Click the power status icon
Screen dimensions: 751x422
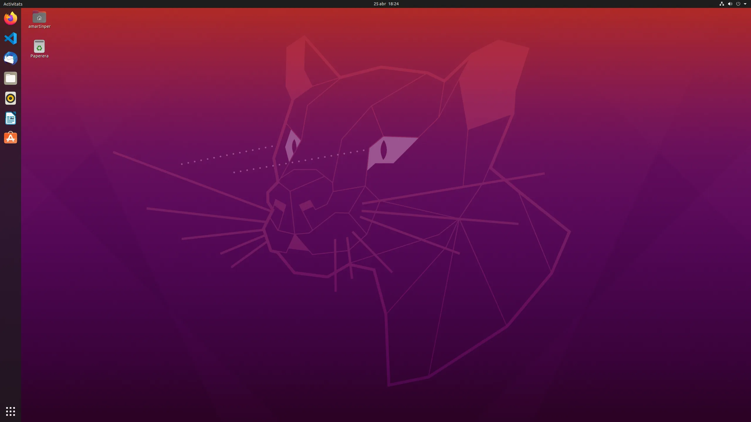[738, 4]
